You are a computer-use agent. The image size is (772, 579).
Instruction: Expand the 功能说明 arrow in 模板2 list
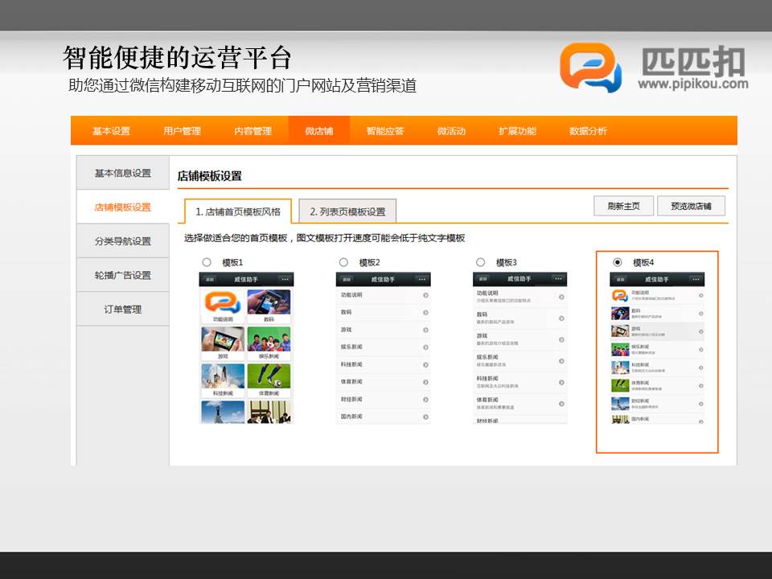point(425,295)
